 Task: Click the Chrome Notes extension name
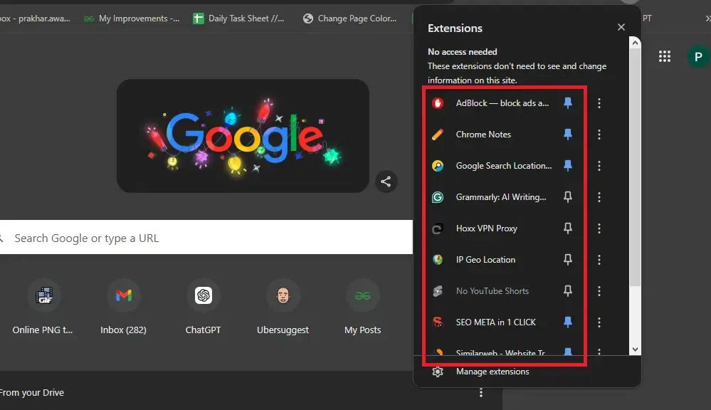[483, 135]
